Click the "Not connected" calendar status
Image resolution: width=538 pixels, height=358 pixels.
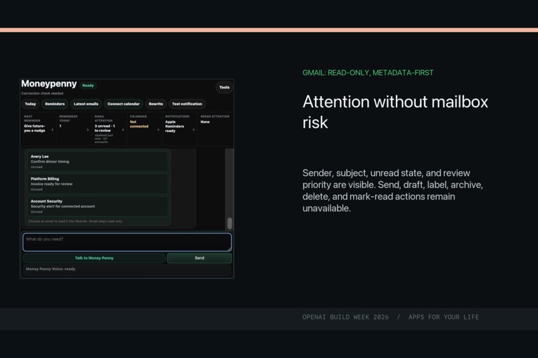pos(139,124)
